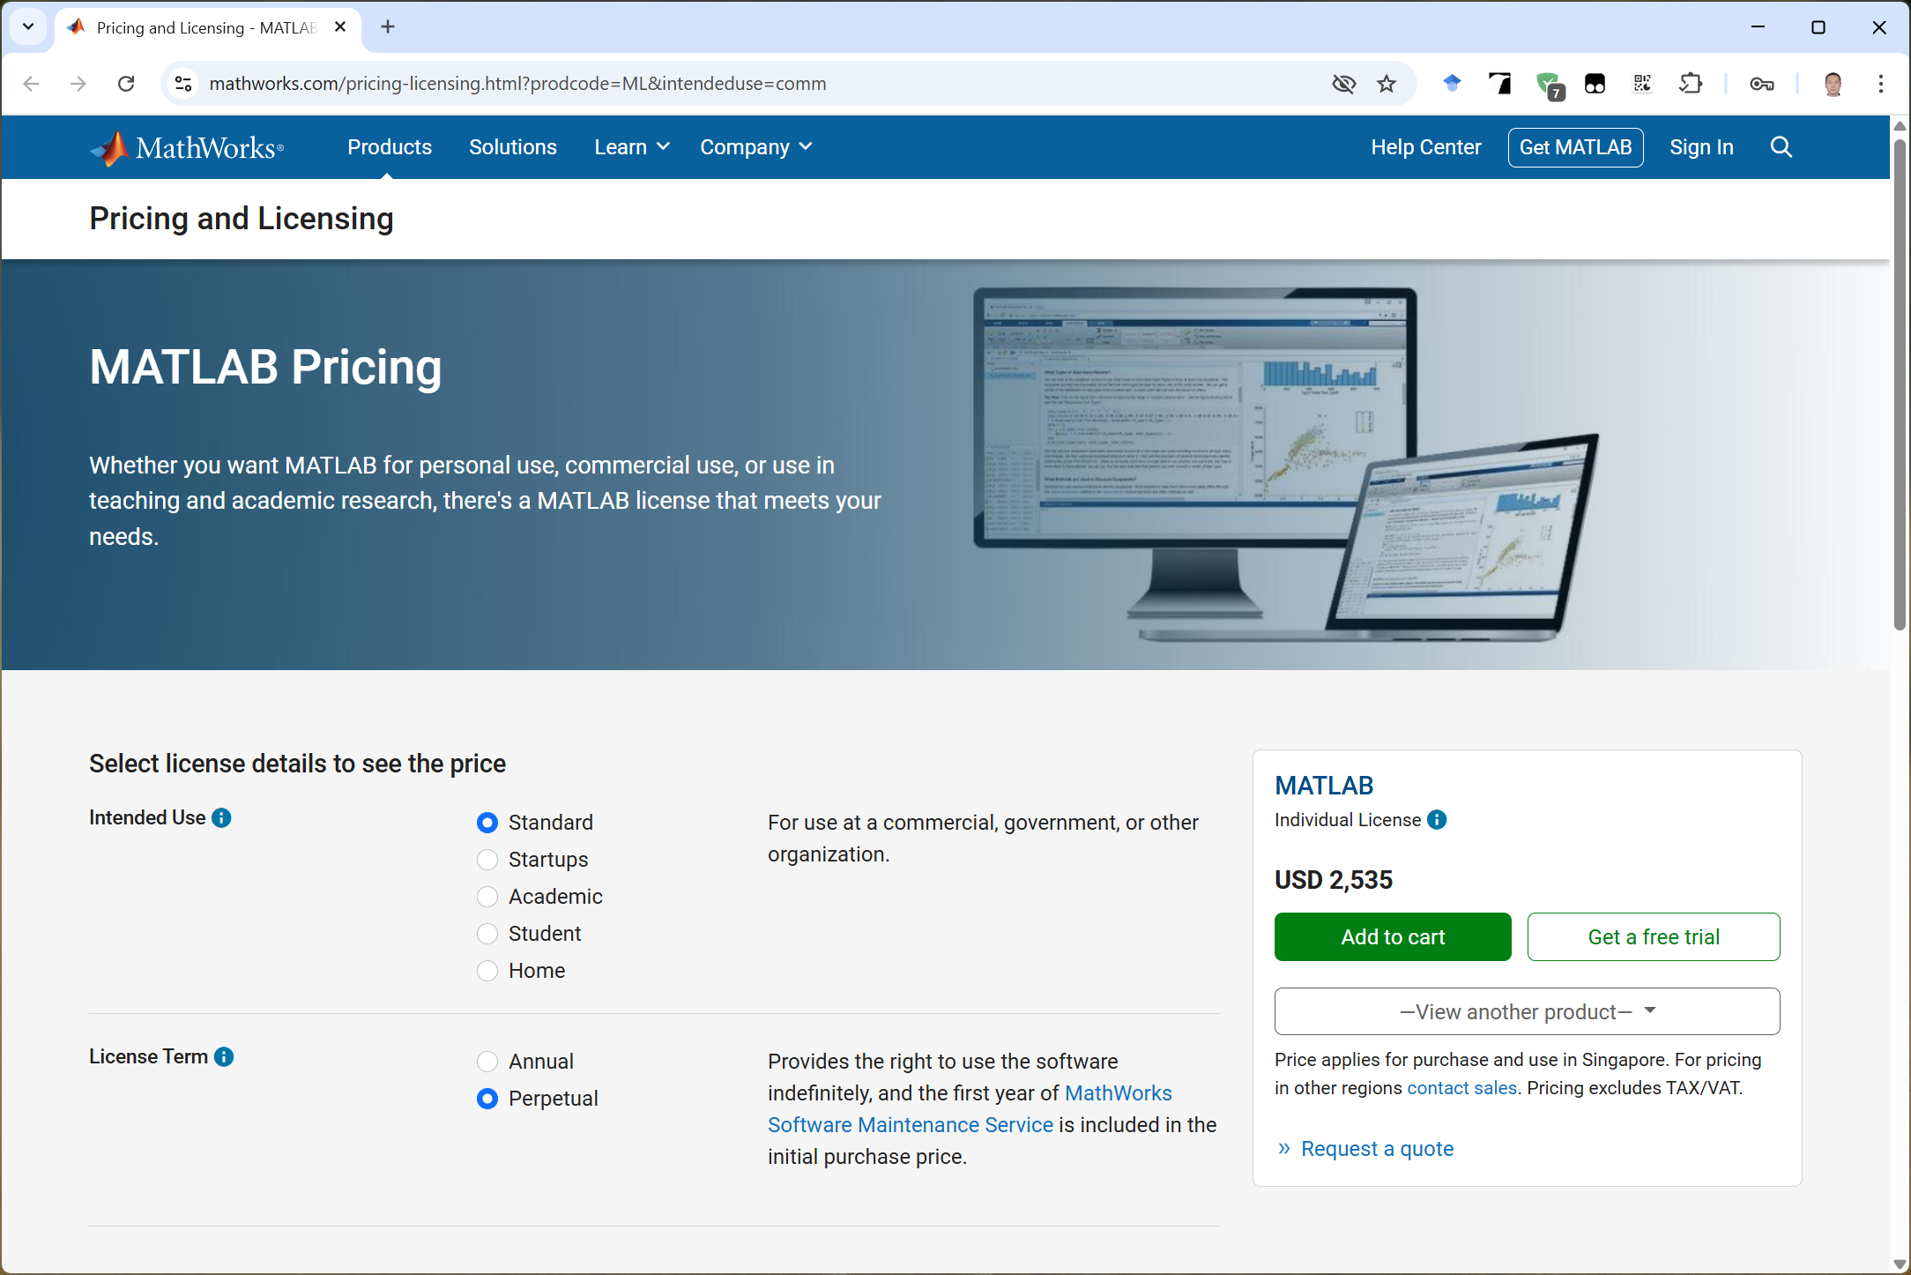Open the site search magnifier icon
The width and height of the screenshot is (1911, 1275).
click(x=1781, y=147)
